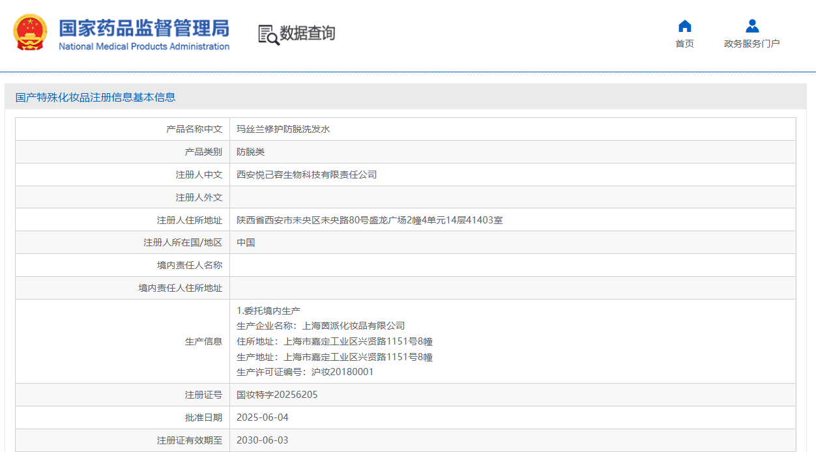
Task: Click product category value 防脱类
Action: pos(251,152)
